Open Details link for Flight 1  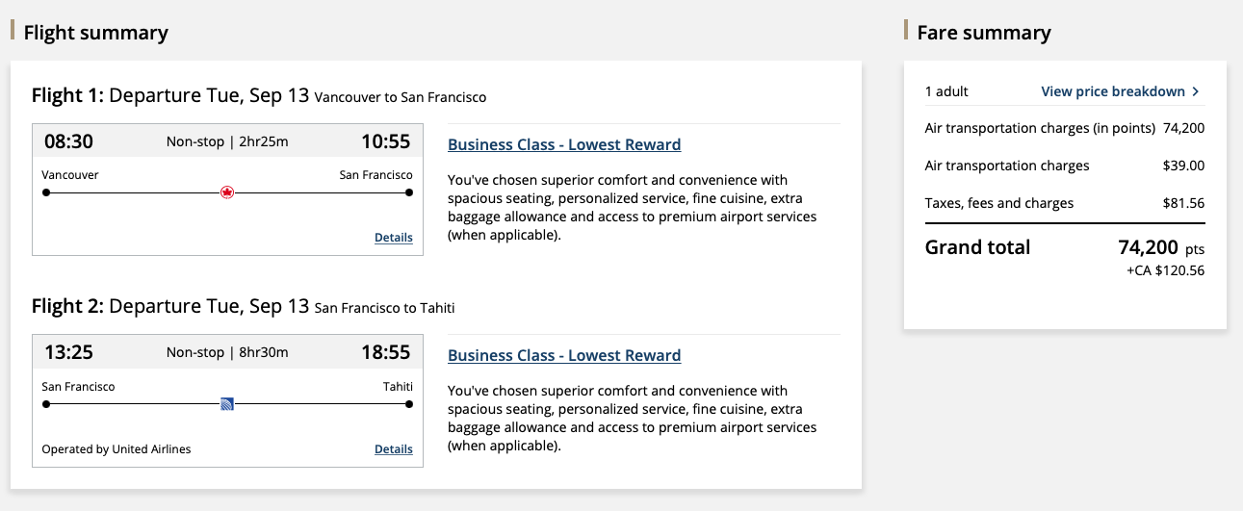click(x=393, y=238)
